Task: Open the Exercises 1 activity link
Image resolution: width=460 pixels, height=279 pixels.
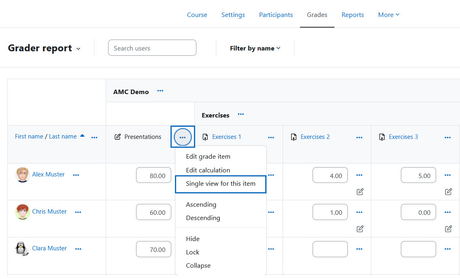Action: [x=226, y=137]
